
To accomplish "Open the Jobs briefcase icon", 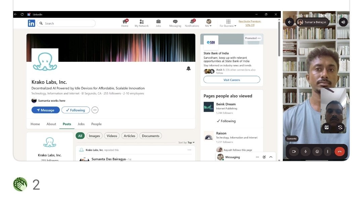I will 158,23.
